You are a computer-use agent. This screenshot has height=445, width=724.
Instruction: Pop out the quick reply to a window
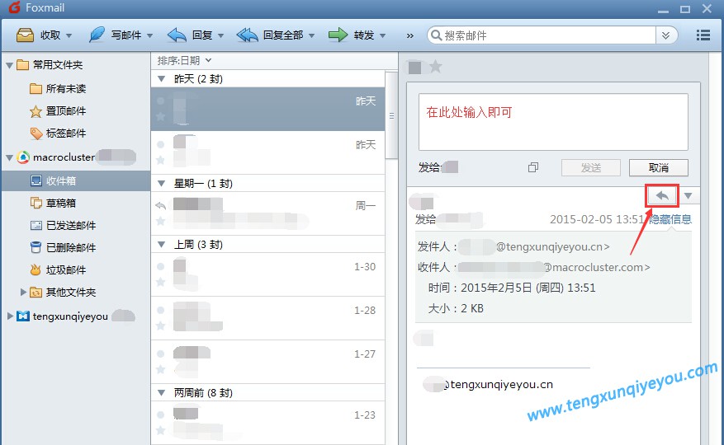[533, 167]
